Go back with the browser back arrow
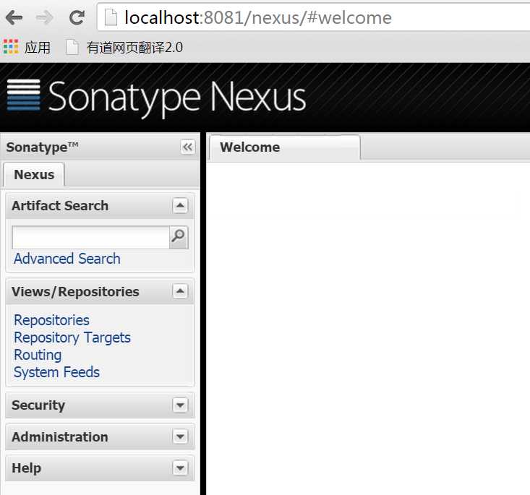Viewport: 530px width, 495px height. (14, 17)
